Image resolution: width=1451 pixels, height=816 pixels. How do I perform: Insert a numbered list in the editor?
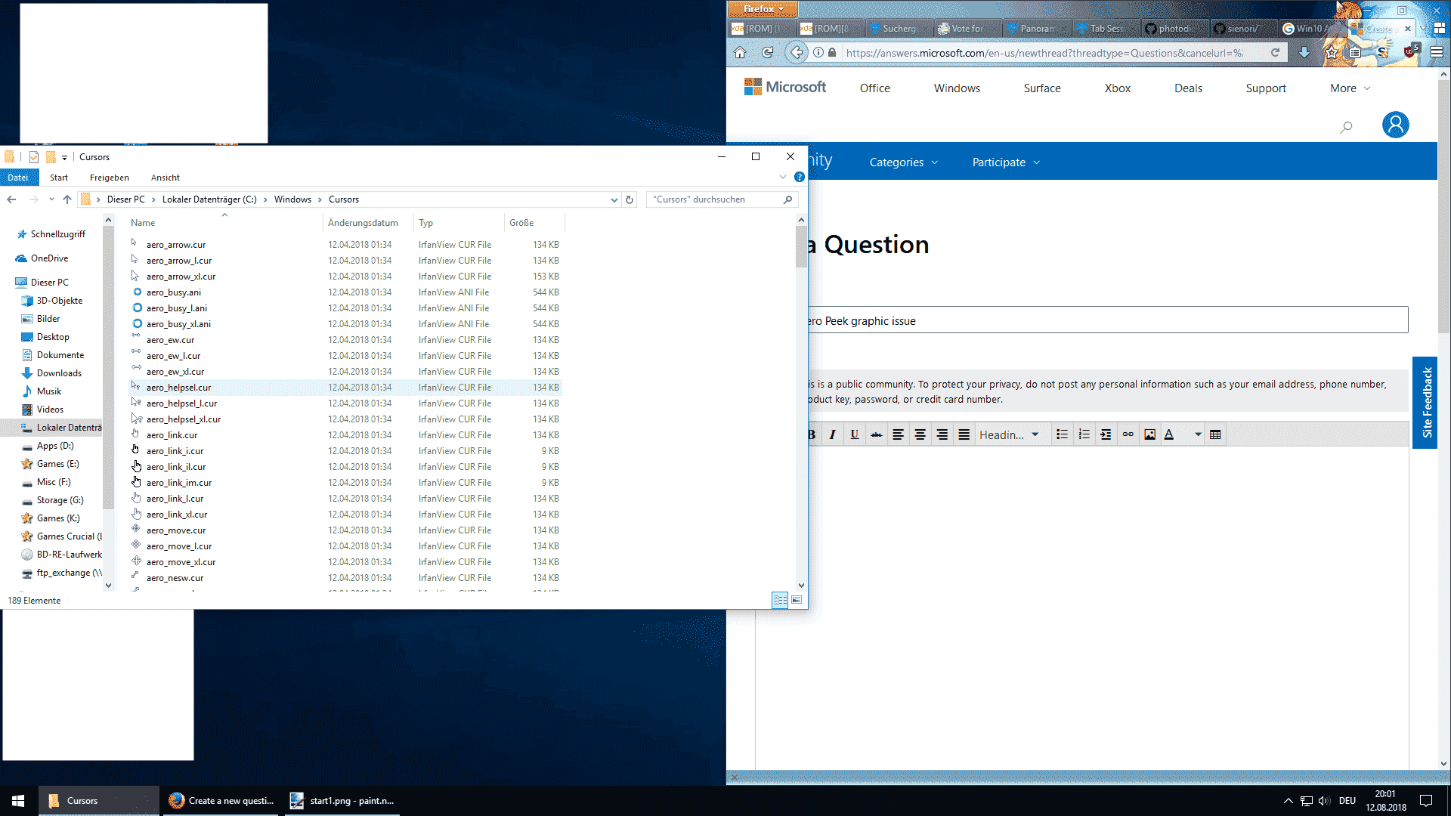pyautogui.click(x=1084, y=434)
